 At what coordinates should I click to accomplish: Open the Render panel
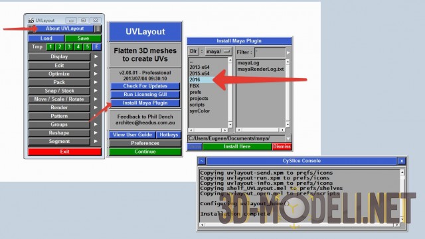[x=59, y=108]
